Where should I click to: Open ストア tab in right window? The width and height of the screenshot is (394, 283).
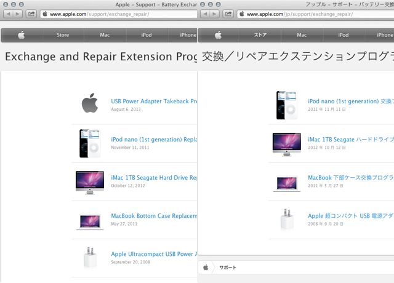260,35
